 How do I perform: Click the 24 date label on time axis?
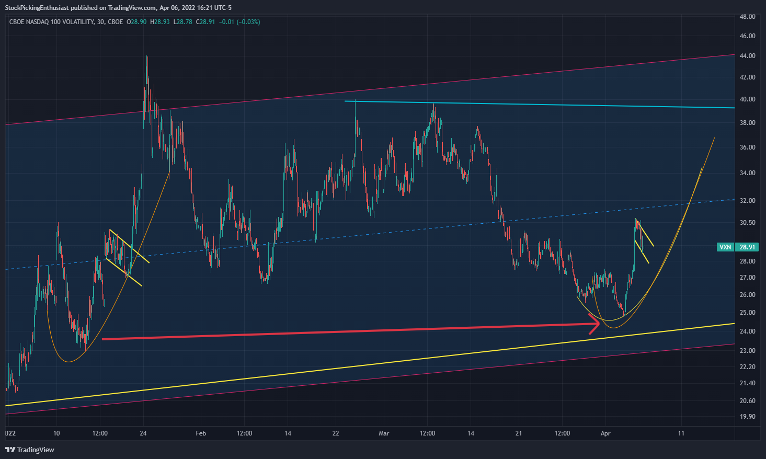point(144,433)
